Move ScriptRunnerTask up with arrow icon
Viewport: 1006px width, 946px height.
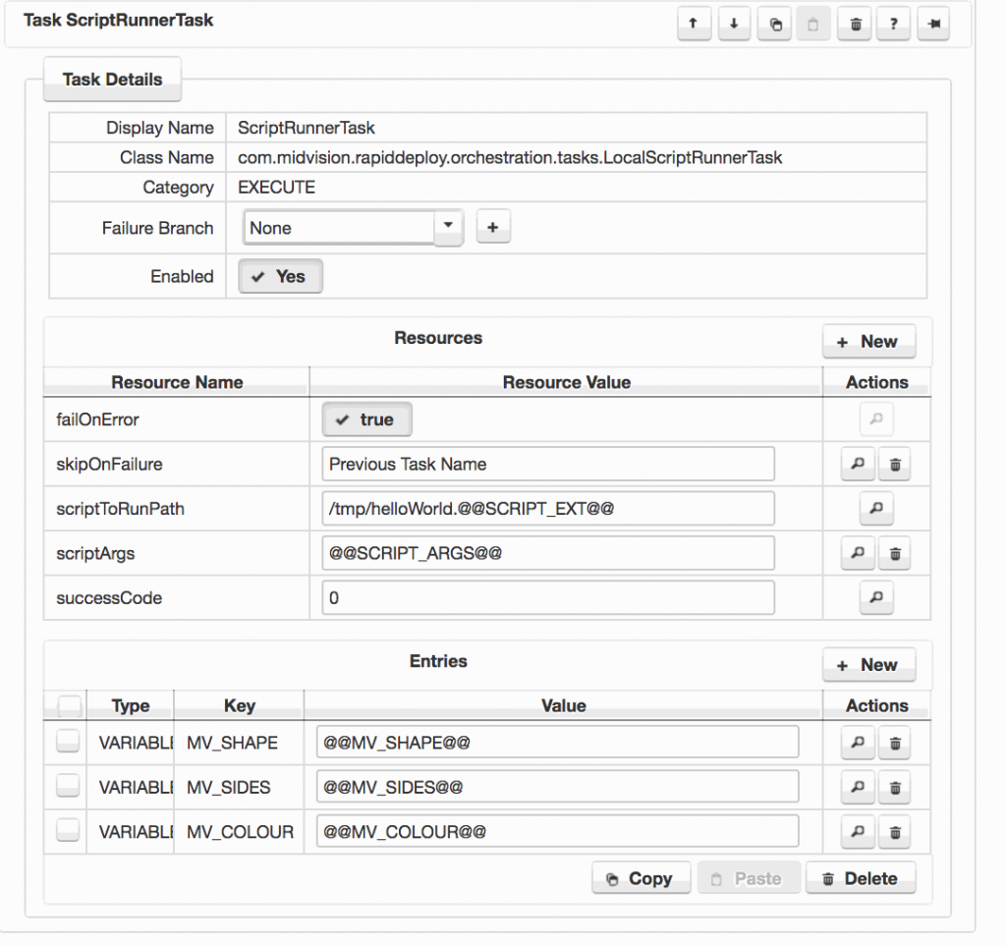(x=694, y=26)
